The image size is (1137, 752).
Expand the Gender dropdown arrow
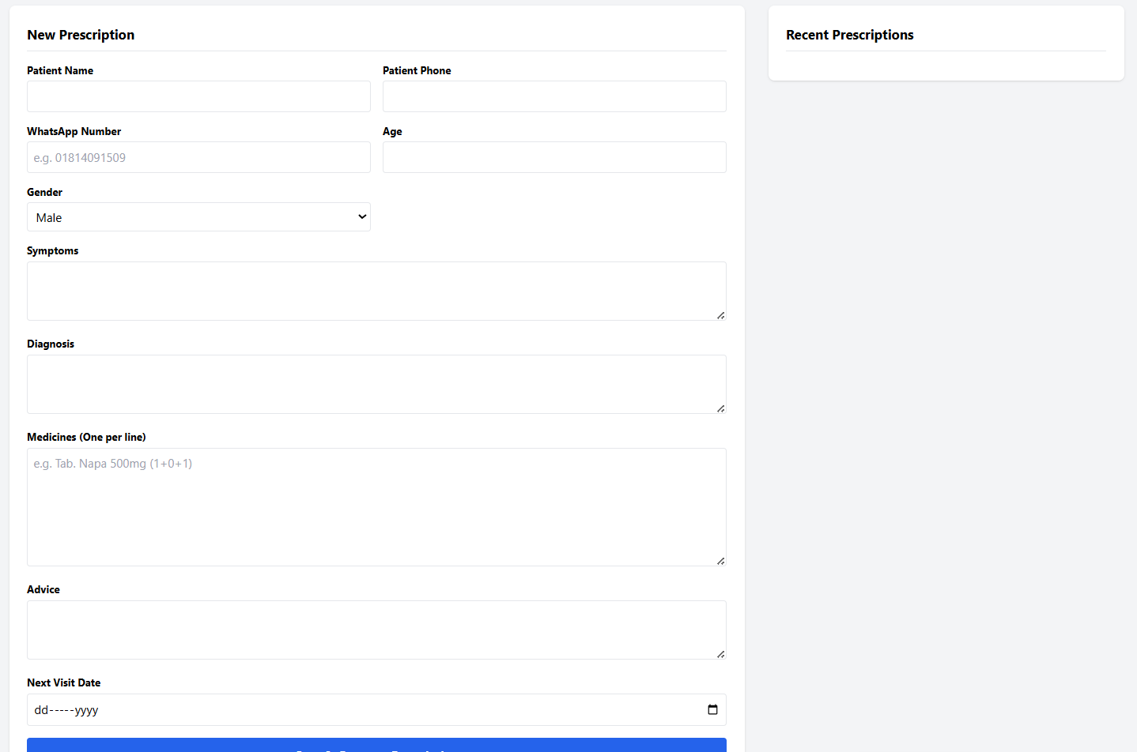pyautogui.click(x=362, y=217)
